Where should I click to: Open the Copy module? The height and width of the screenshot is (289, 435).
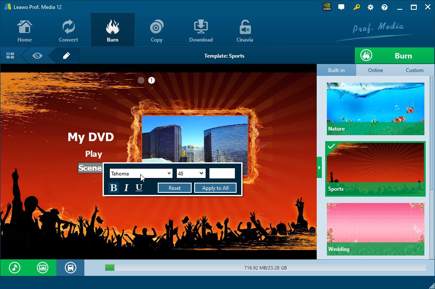tap(156, 31)
